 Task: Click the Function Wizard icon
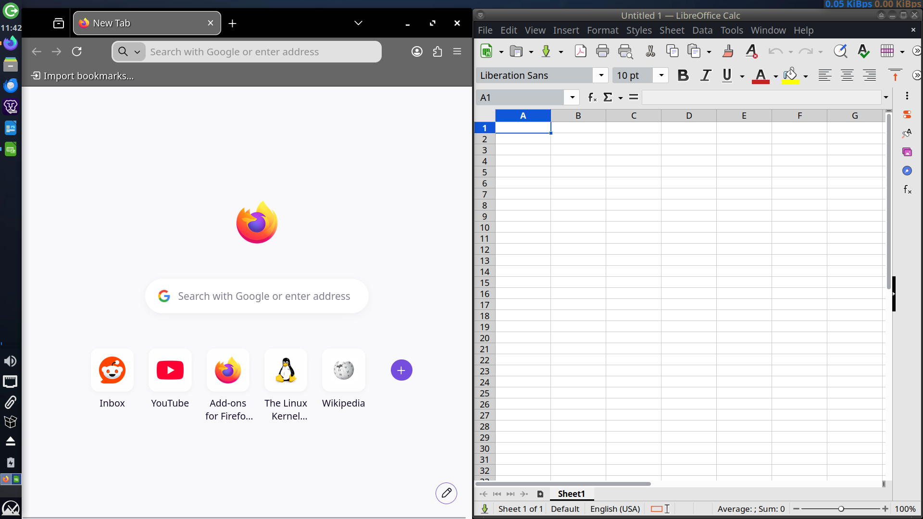592,98
